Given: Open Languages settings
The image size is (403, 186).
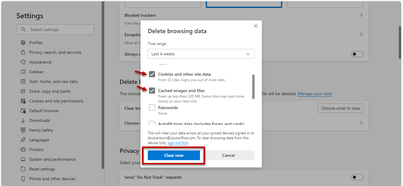Looking at the screenshot, I should click(x=39, y=140).
